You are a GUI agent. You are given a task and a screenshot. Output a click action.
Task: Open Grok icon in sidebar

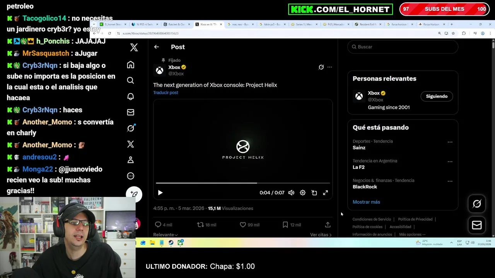click(x=131, y=128)
